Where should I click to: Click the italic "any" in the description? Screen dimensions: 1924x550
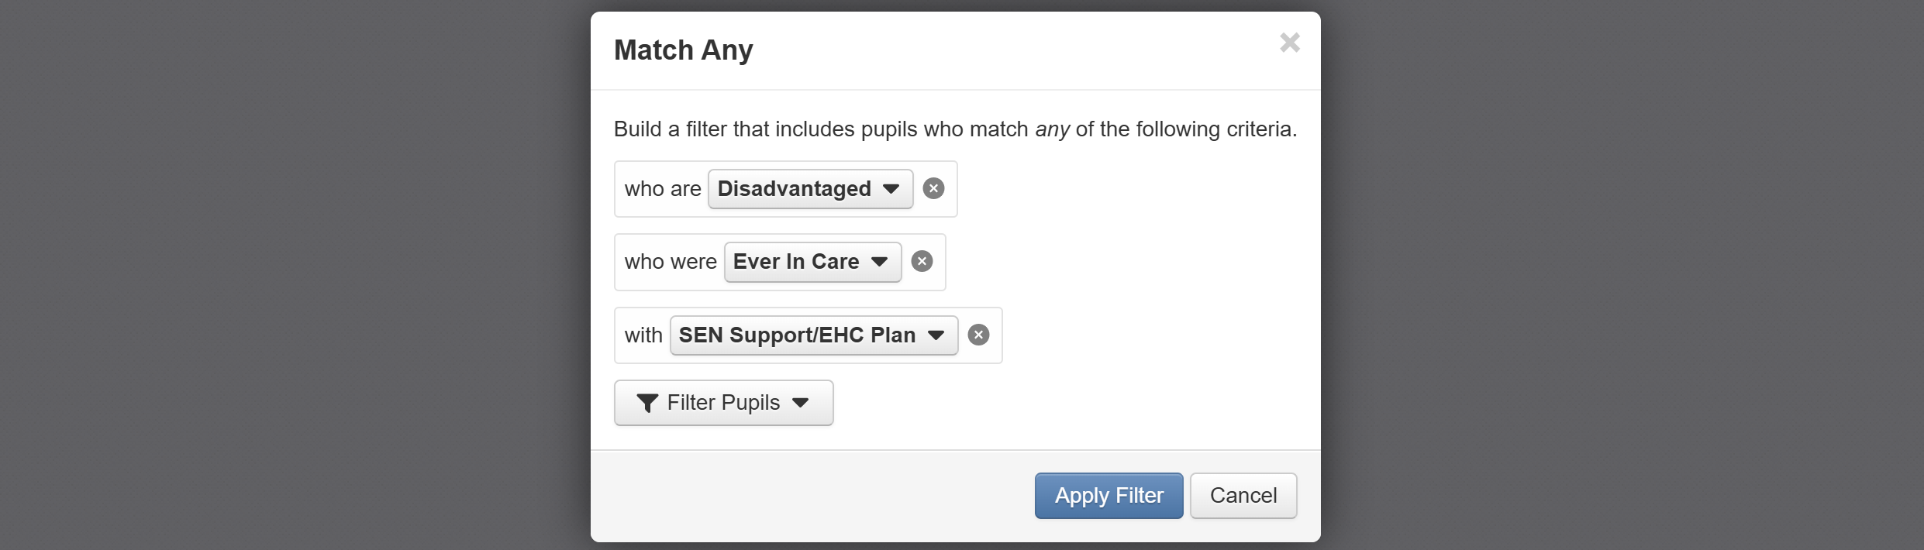(1052, 129)
